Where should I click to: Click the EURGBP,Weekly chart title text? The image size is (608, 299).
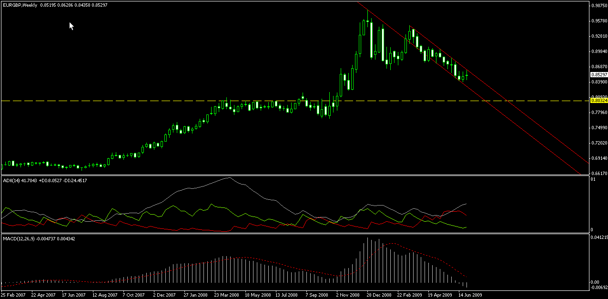[x=20, y=5]
